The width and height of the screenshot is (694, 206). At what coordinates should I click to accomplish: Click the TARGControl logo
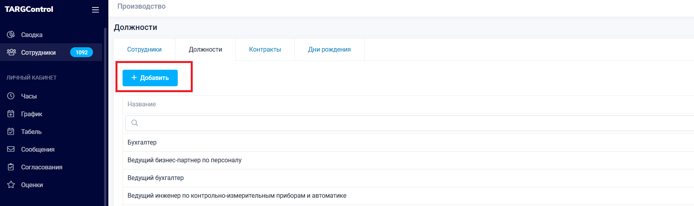tap(29, 9)
